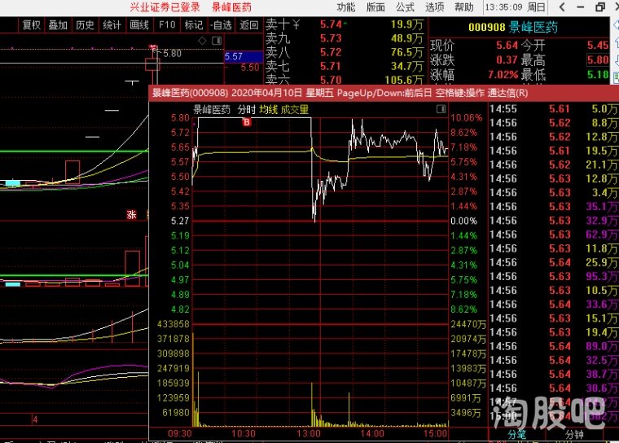Activate the 画线 drawing tool
Viewport: 619px width, 443px height.
139,25
